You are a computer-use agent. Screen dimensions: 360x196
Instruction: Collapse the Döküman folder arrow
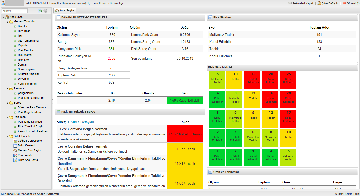click(8, 117)
